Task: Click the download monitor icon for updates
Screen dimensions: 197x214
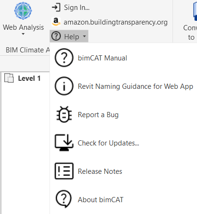Action: (x=64, y=143)
